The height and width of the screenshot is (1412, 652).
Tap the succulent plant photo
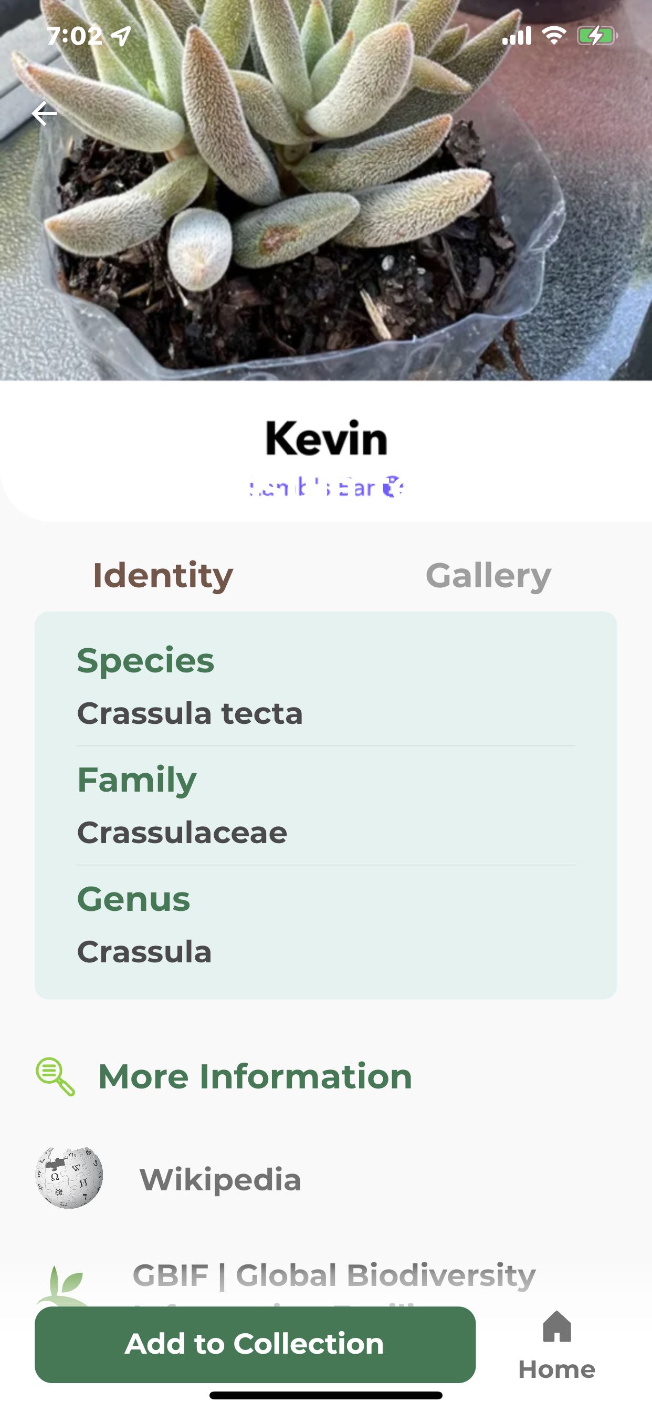click(x=326, y=190)
